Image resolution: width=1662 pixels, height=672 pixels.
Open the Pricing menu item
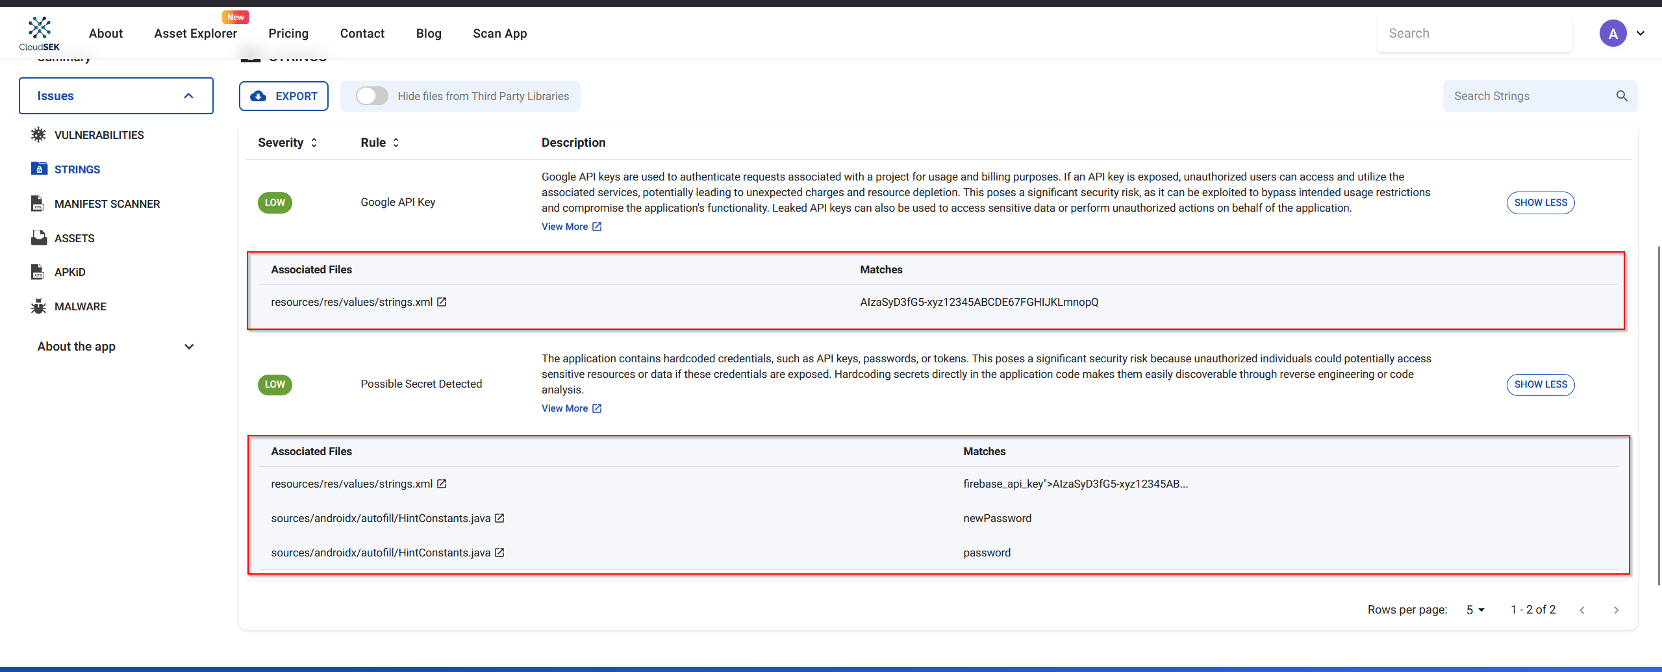coord(288,34)
